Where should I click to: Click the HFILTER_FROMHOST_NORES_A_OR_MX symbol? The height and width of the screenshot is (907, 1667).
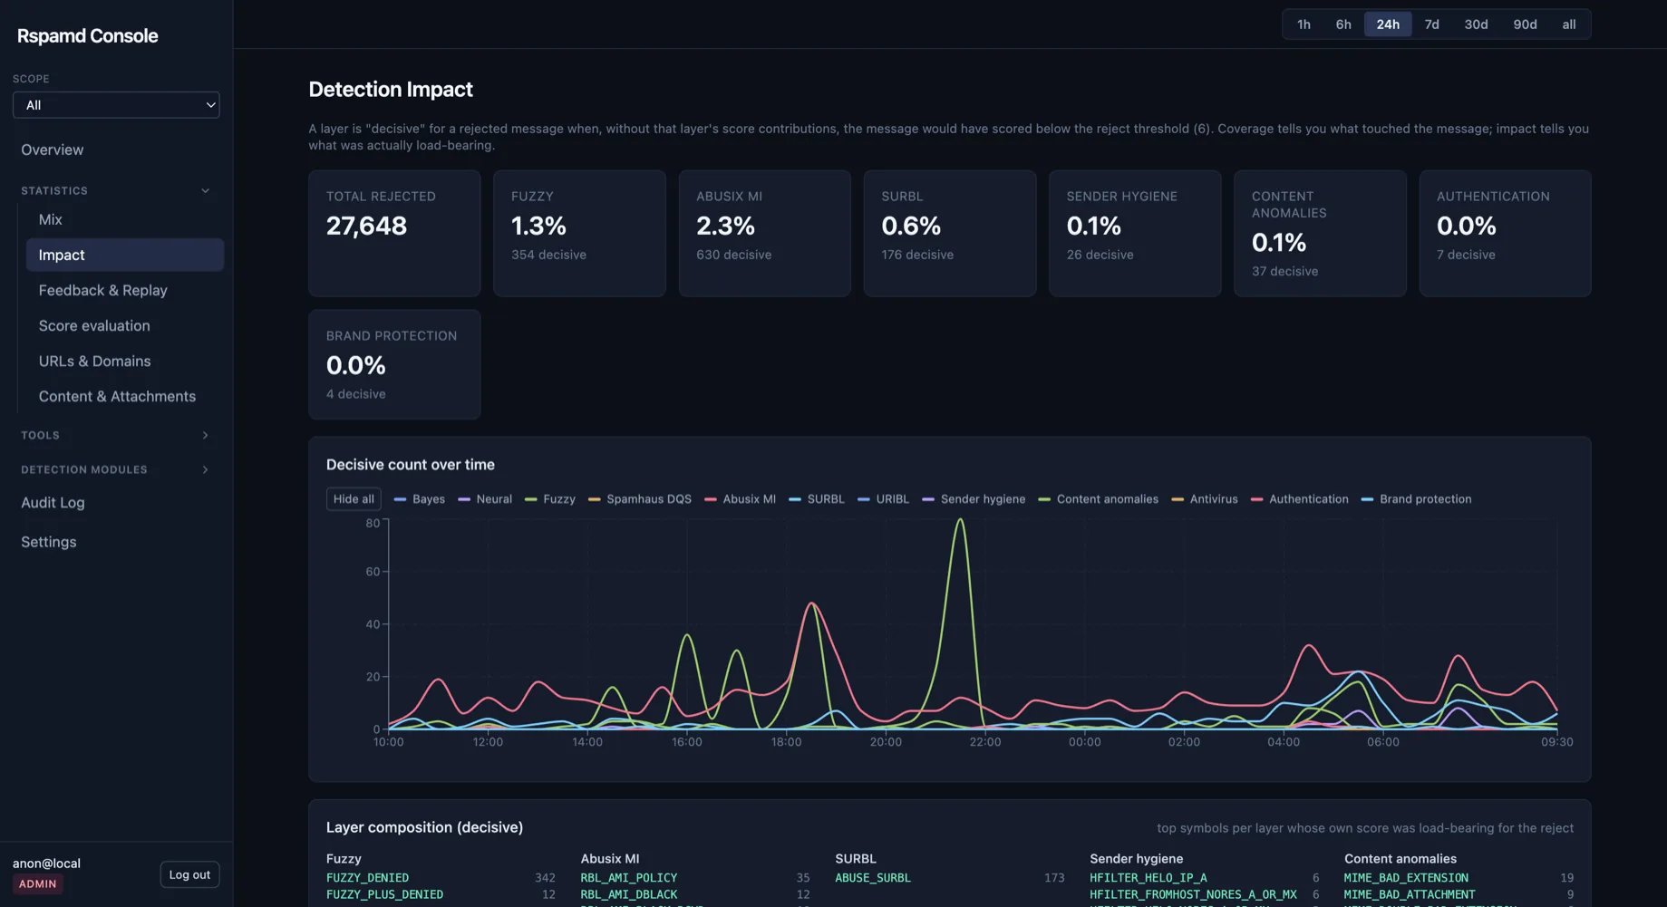point(1193,894)
